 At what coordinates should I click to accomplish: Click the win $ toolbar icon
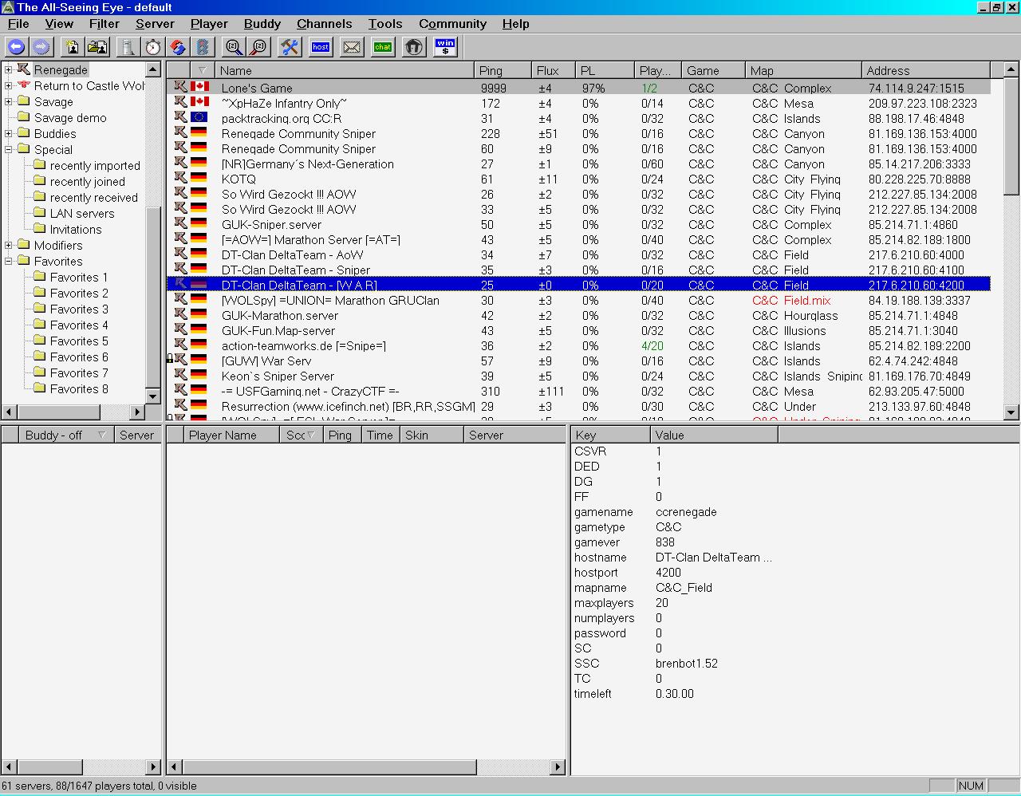click(445, 47)
